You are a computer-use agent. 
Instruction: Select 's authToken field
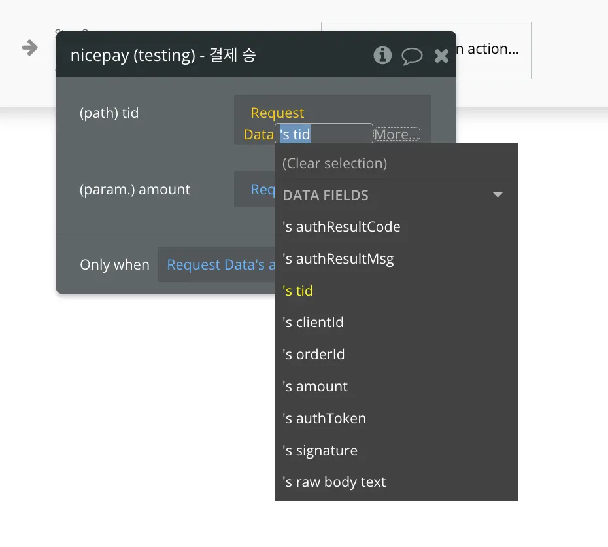coord(324,419)
